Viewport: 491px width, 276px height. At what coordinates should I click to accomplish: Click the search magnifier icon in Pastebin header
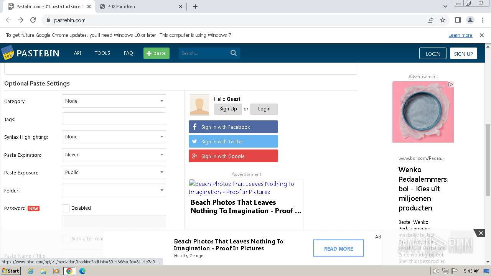[x=234, y=53]
